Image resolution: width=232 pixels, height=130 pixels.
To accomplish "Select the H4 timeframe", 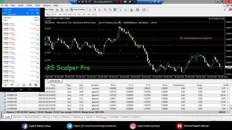I will [x=79, y=14].
